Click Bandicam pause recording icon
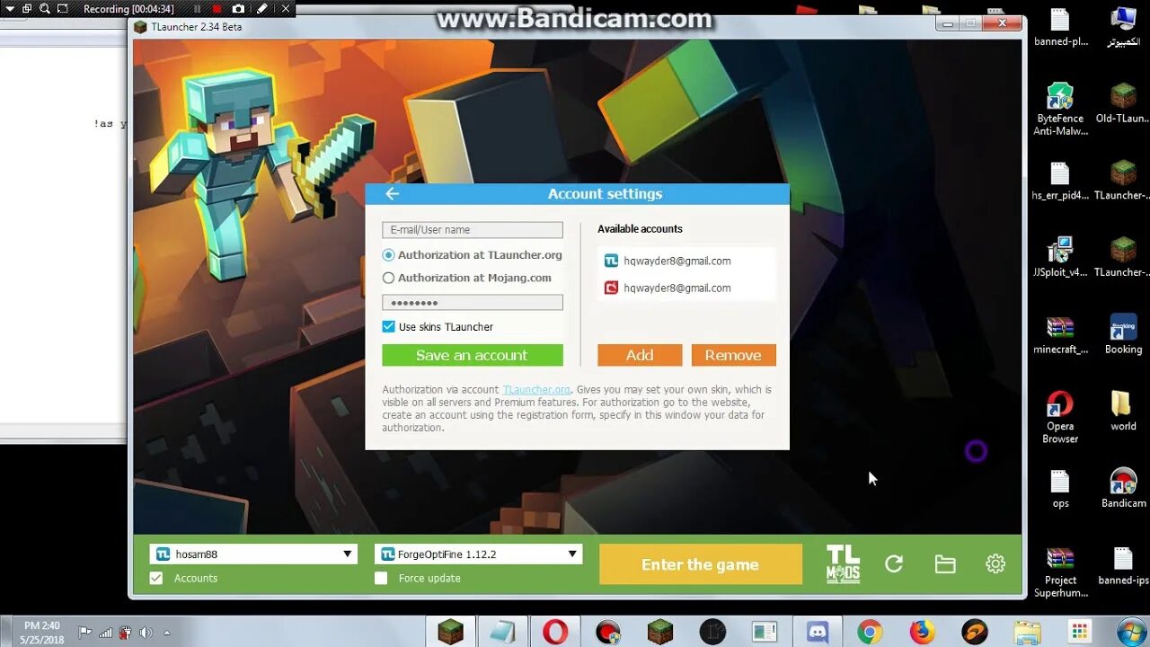The image size is (1150, 647). [198, 9]
